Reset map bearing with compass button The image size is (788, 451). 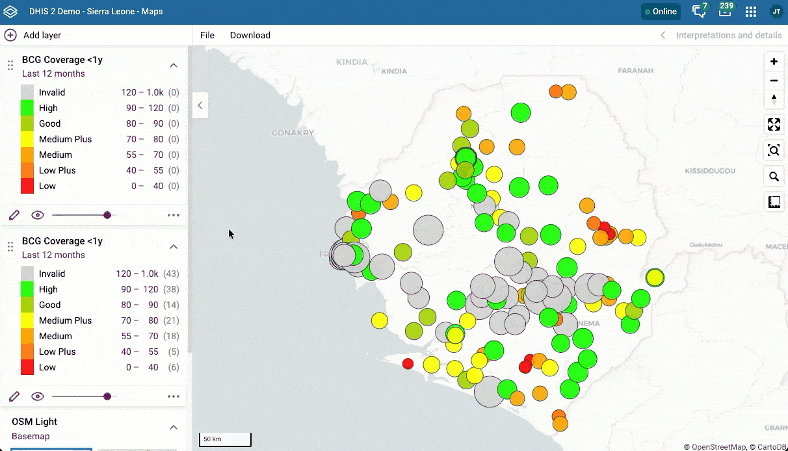pyautogui.click(x=774, y=99)
